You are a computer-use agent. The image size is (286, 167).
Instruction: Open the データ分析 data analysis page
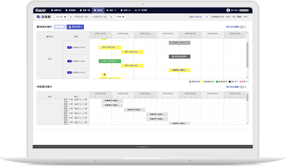coord(141,10)
